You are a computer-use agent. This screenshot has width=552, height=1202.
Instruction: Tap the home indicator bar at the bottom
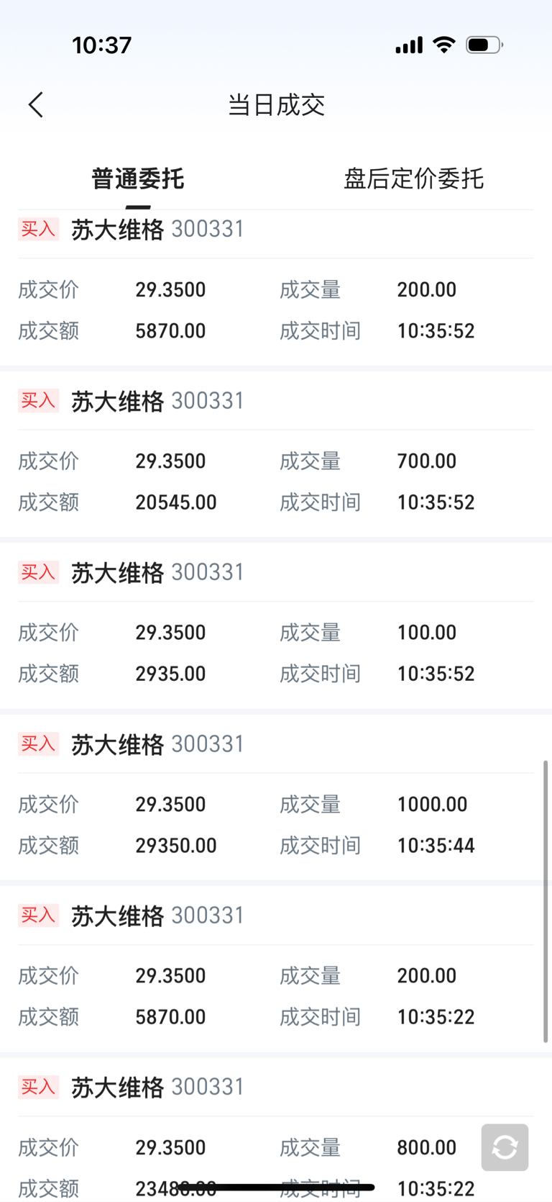click(x=276, y=1186)
